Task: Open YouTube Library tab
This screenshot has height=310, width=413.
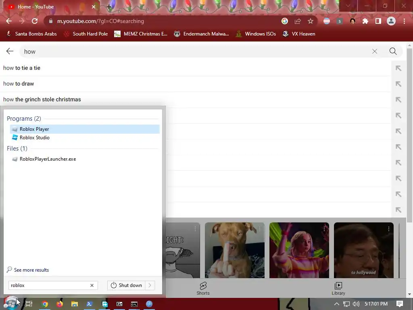Action: (x=338, y=288)
